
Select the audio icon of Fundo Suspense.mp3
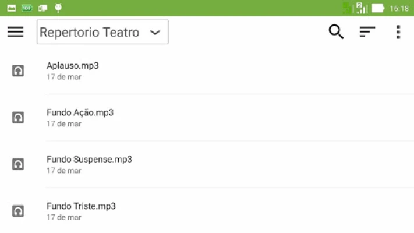coord(19,164)
